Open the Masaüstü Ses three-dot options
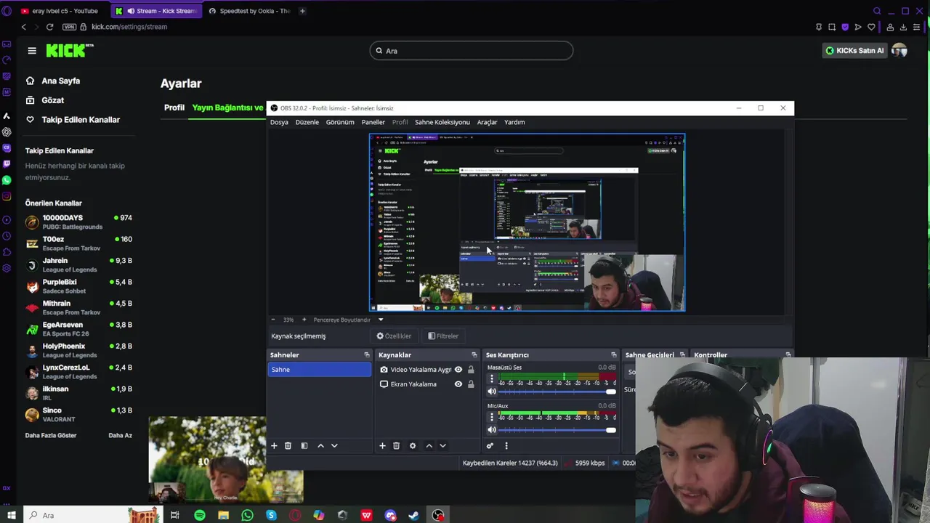 (492, 379)
